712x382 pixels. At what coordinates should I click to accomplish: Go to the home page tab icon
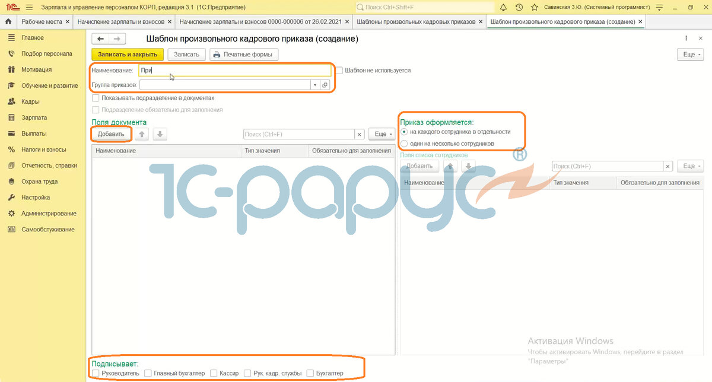[x=8, y=21]
